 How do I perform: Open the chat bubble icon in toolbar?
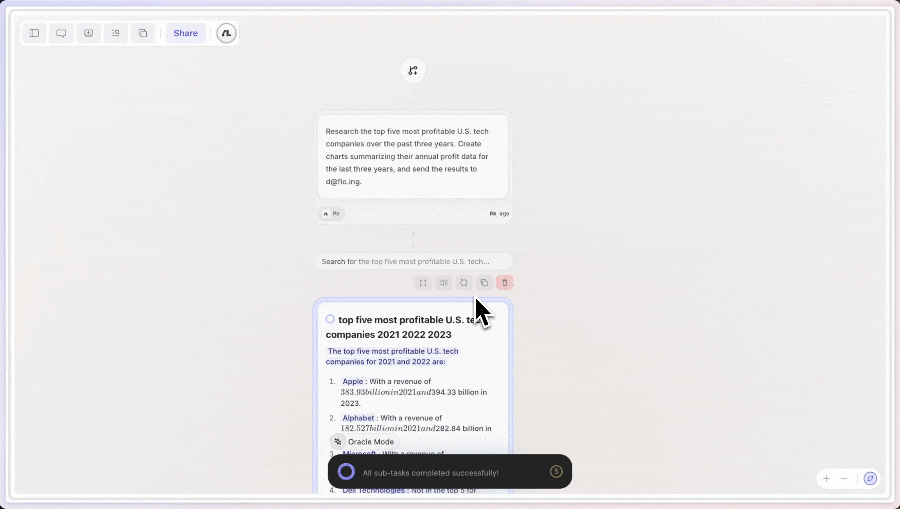(x=61, y=33)
